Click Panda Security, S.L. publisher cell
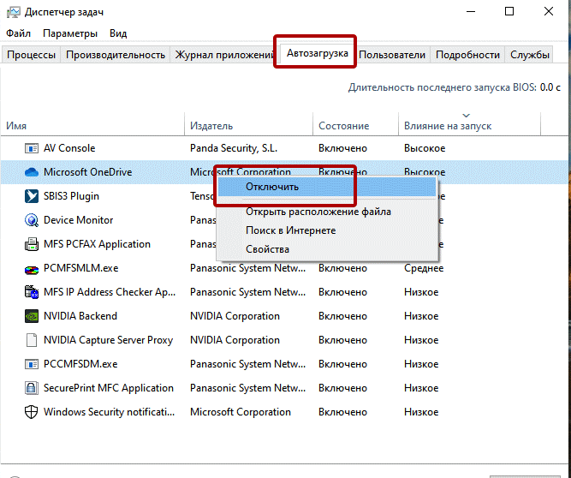The image size is (571, 478). point(234,148)
